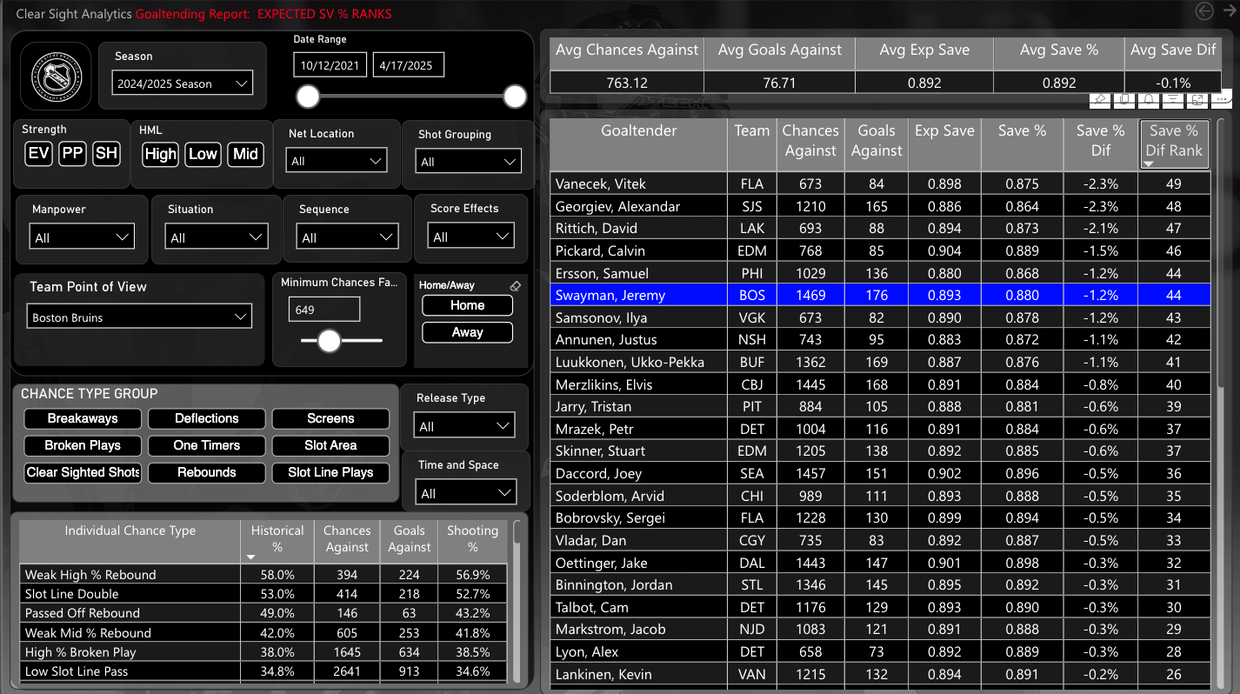Click the Weak High % Rebound row
This screenshot has width=1240, height=694.
click(x=264, y=574)
